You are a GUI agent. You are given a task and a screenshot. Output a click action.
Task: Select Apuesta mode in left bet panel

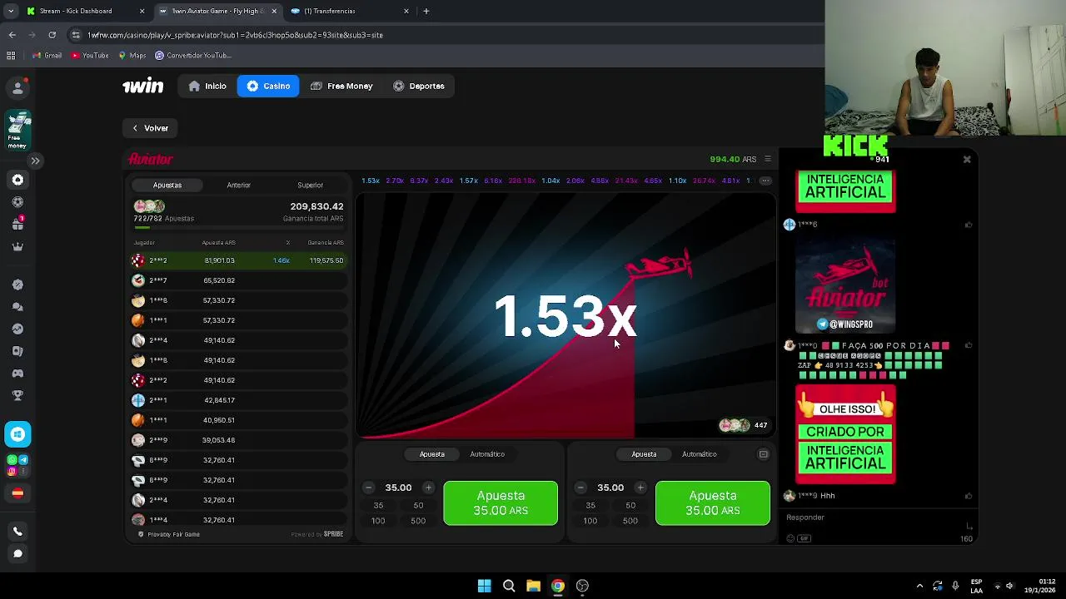431,454
